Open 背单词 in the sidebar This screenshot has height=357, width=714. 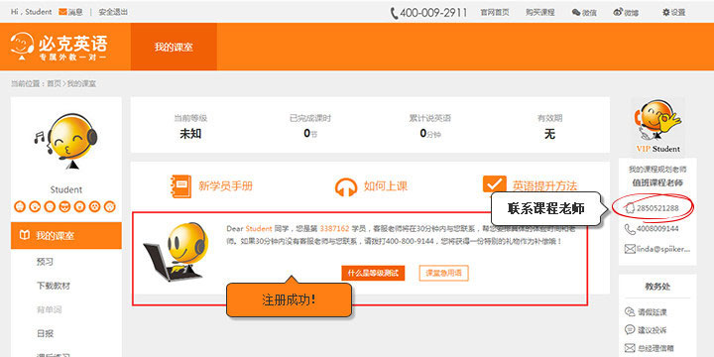click(49, 309)
